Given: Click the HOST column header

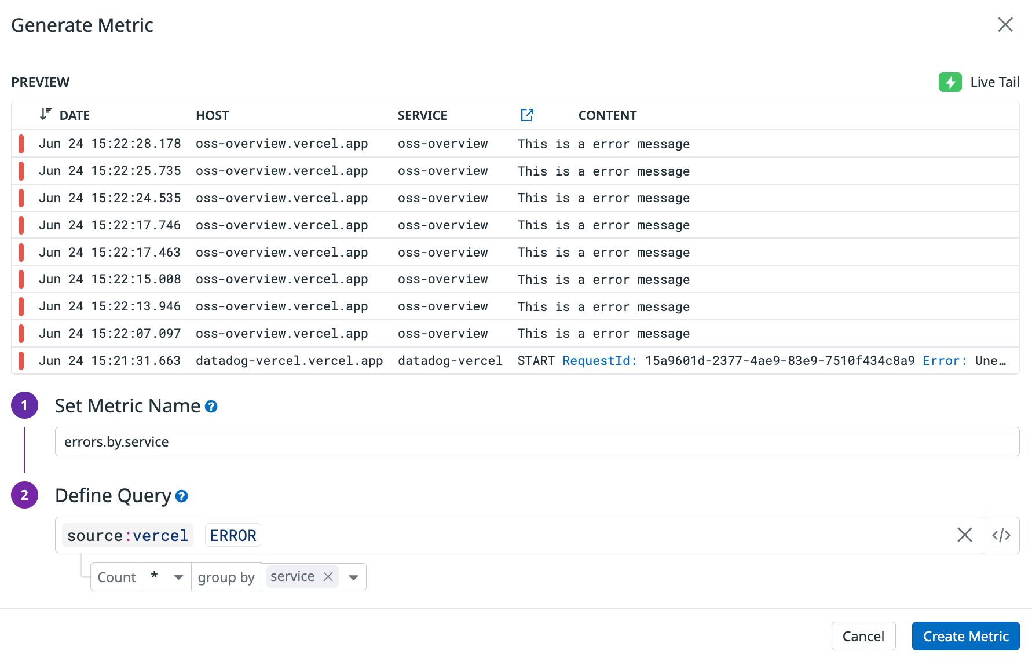Looking at the screenshot, I should coord(212,115).
